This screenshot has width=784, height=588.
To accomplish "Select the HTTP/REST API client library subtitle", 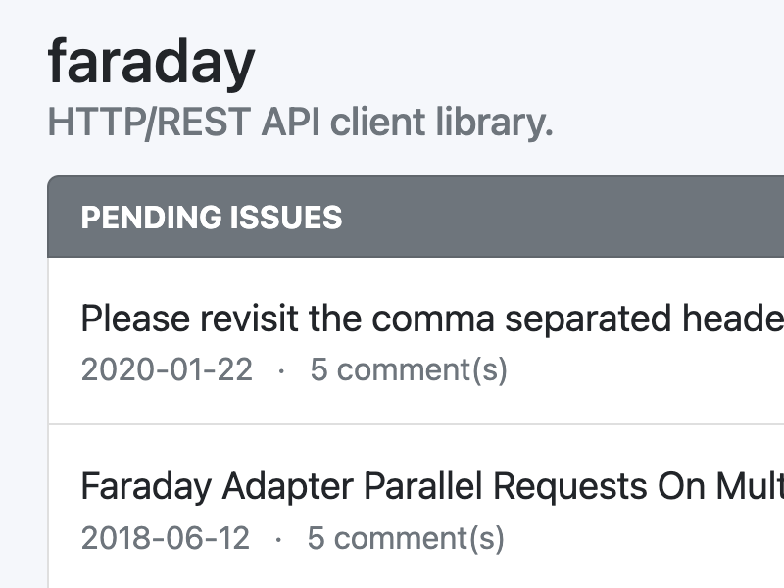I will (301, 122).
